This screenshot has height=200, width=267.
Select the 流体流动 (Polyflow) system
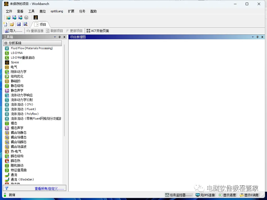point(25,114)
